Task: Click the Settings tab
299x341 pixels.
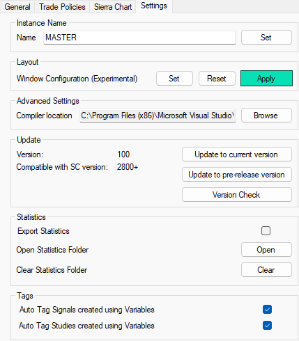Action: pos(154,6)
